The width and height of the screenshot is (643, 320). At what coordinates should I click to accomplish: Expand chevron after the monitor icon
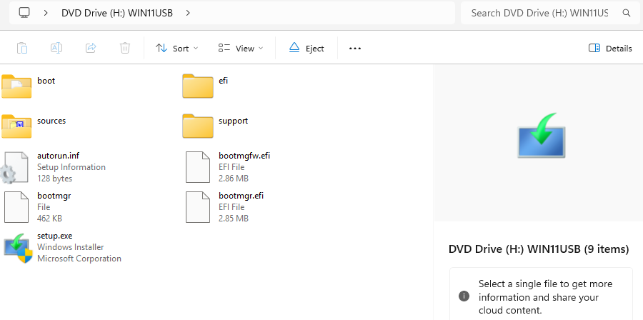click(x=46, y=13)
